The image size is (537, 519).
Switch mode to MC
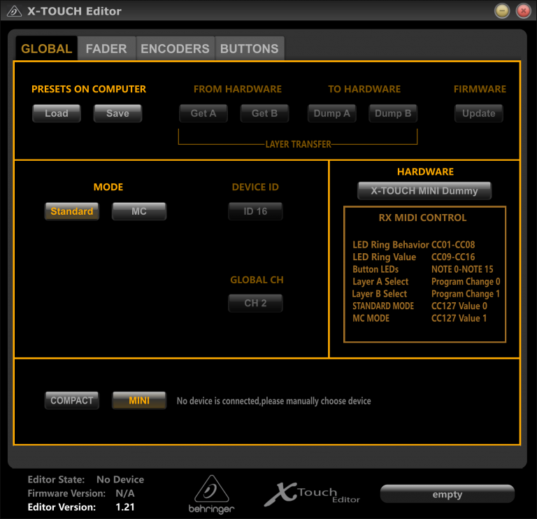point(139,211)
